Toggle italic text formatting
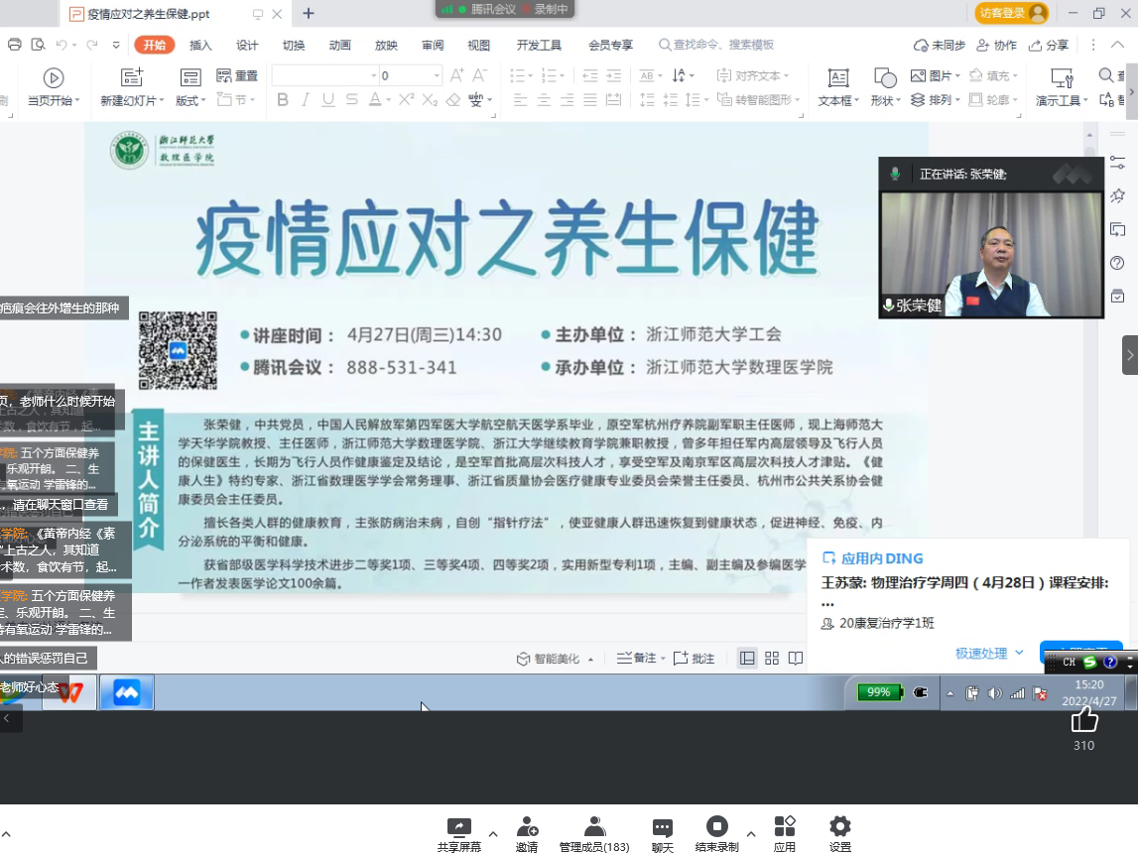The height and width of the screenshot is (854, 1138). pos(305,100)
